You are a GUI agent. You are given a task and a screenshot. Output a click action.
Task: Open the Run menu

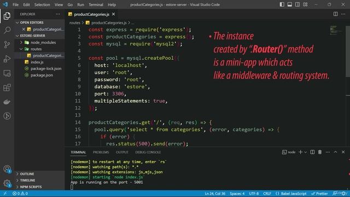80,4
